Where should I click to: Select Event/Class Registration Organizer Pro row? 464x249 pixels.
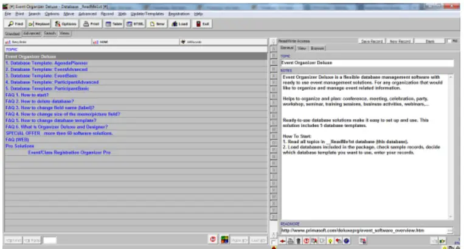pos(136,152)
